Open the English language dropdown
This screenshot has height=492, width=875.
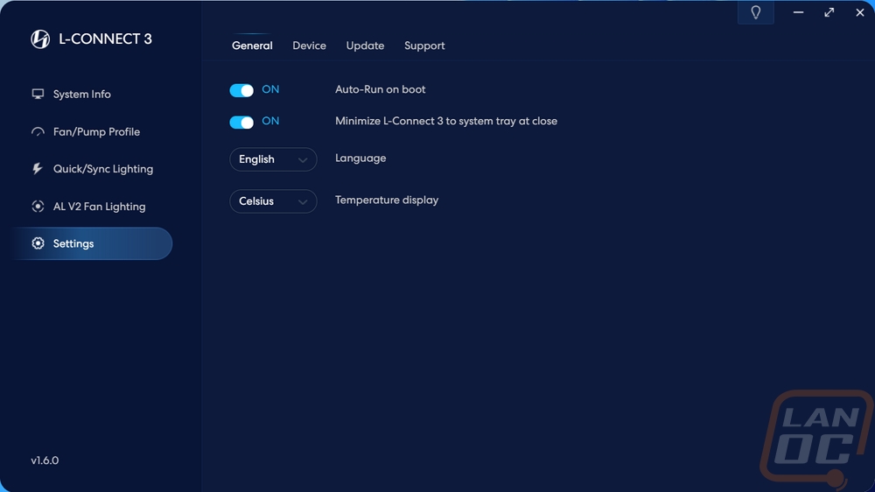273,159
